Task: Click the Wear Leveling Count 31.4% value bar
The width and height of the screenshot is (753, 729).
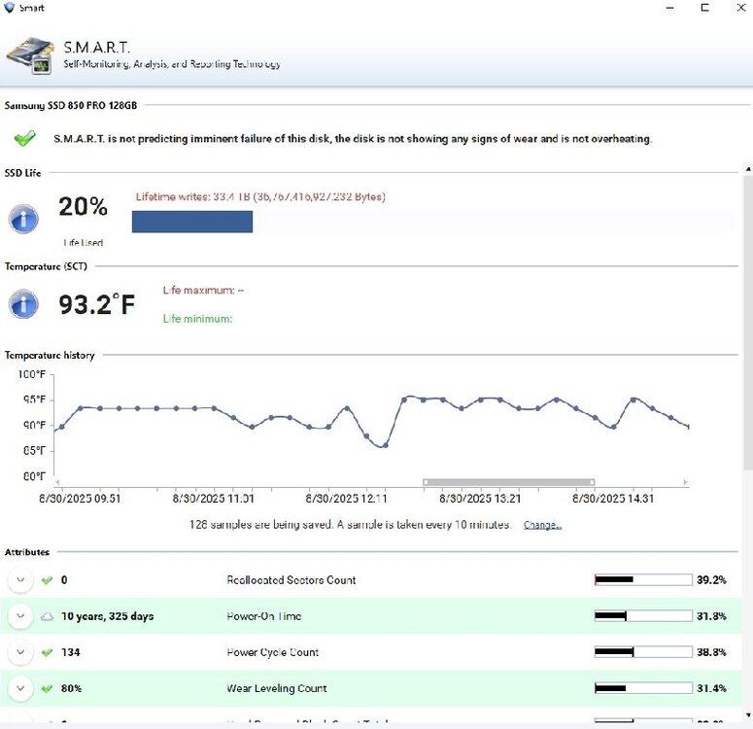Action: (643, 687)
